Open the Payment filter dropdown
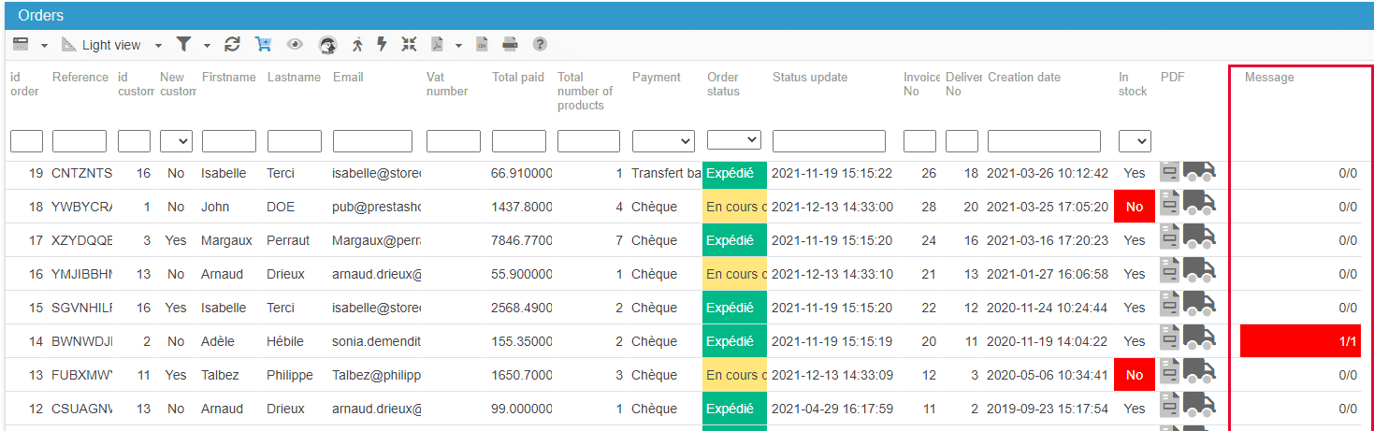Screen dimensions: 1374x431 (x=663, y=141)
